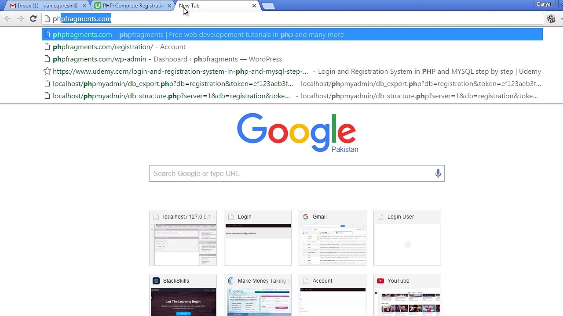Open the StackSkills thumbnail tile
563x316 pixels.
click(183, 295)
